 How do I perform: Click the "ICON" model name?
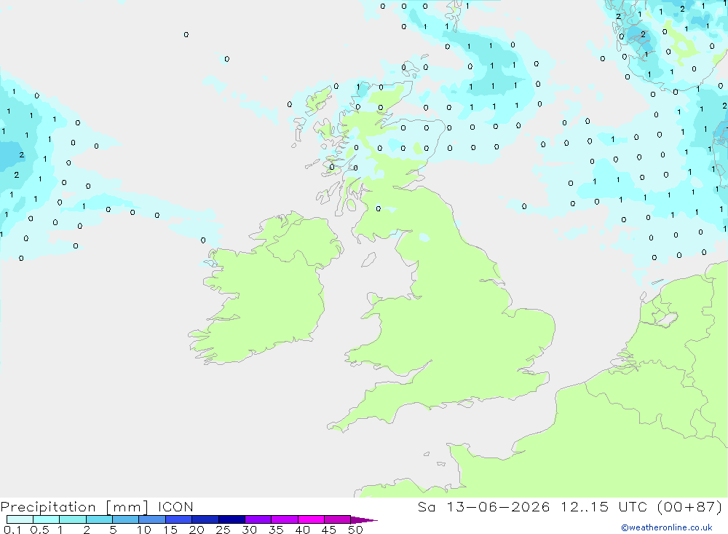pos(175,507)
